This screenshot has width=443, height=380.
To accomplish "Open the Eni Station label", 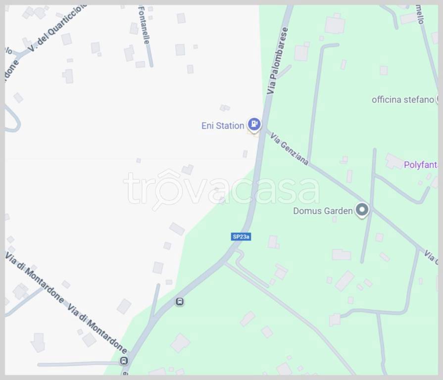I will coord(223,126).
